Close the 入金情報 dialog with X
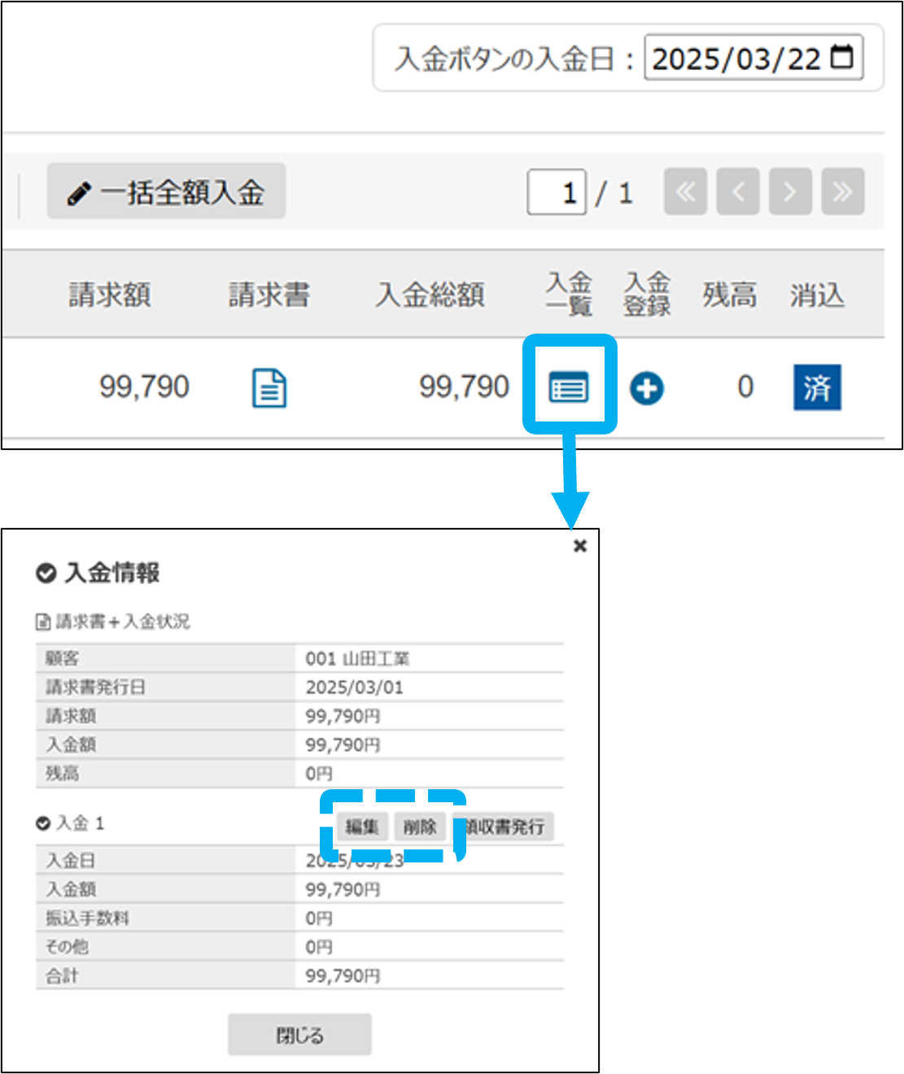This screenshot has width=904, height=1074. click(579, 546)
